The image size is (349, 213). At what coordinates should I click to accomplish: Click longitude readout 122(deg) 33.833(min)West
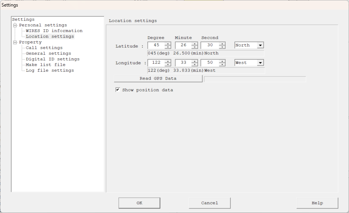206,71
